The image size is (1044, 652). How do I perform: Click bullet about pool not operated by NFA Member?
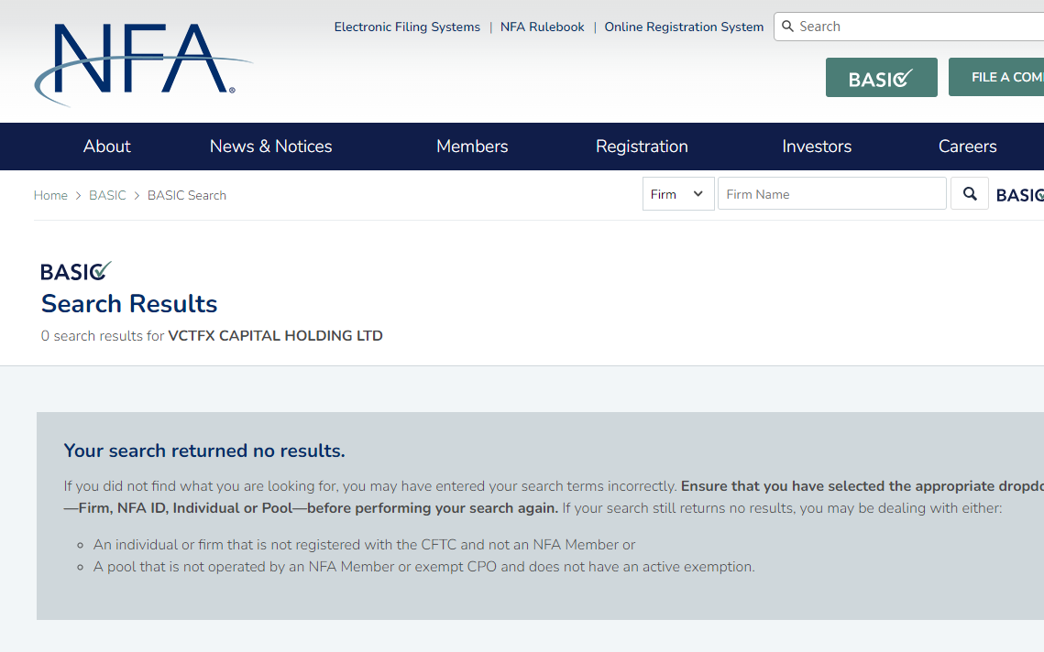coord(424,567)
